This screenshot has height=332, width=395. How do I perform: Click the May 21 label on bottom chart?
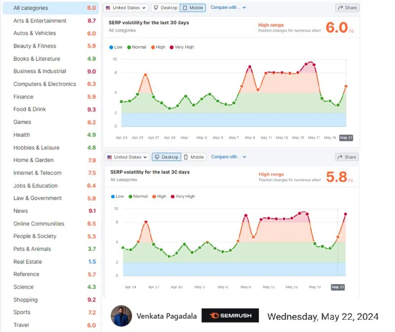pos(338,287)
